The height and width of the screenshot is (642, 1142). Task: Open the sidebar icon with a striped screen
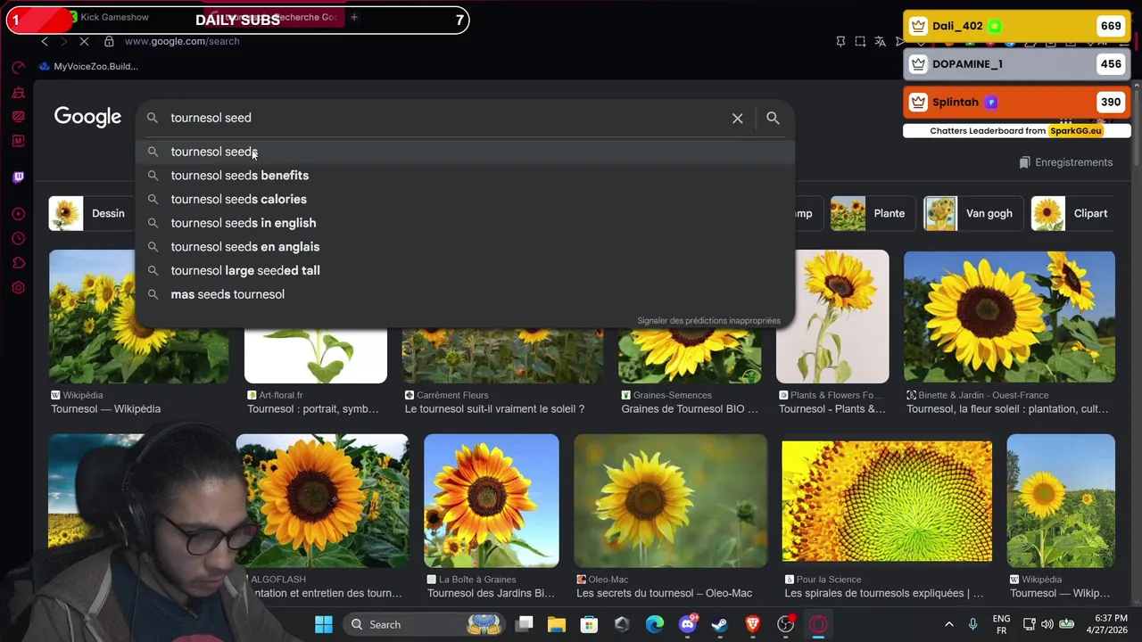point(18,116)
